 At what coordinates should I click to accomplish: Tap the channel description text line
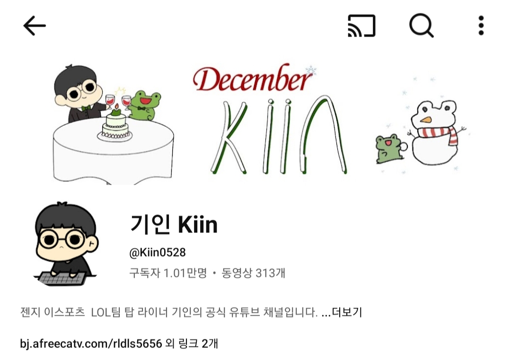point(169,312)
